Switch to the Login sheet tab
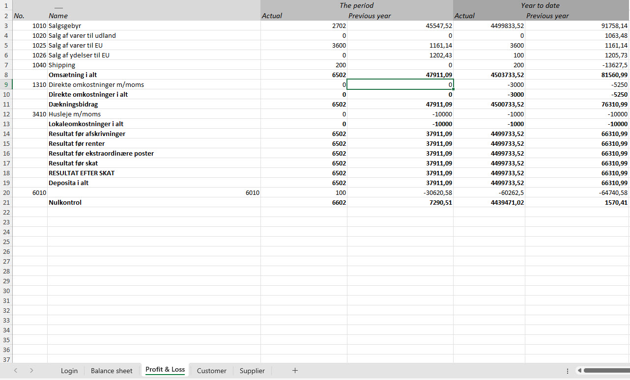The width and height of the screenshot is (630, 380). [69, 371]
